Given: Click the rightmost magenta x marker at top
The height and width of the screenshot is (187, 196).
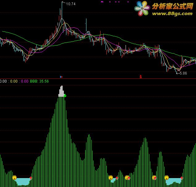Looking at the screenshot, I should (128, 2).
